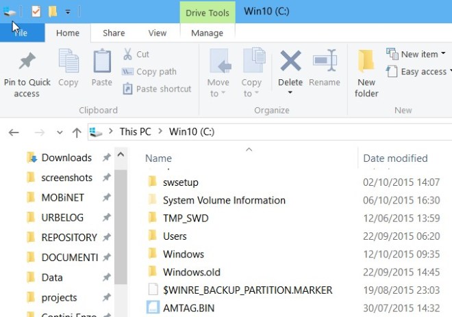452x317 pixels.
Task: Click the Properties checkmark quick access icon
Action: click(36, 12)
